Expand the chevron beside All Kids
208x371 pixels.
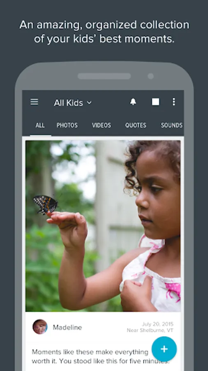tap(89, 103)
